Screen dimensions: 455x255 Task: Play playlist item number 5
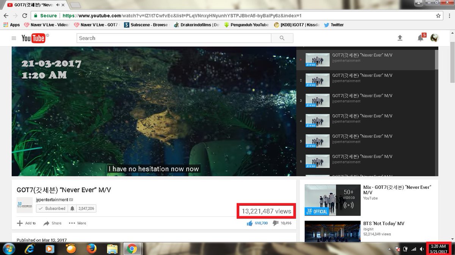coord(366,141)
